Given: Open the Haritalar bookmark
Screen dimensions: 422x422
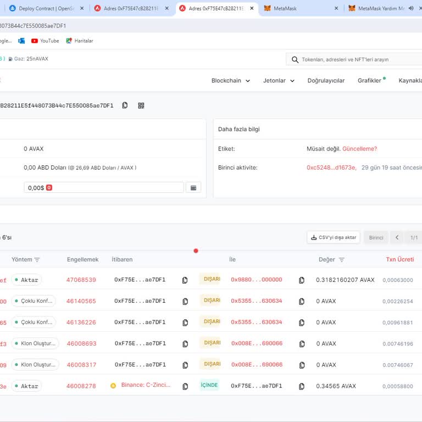Looking at the screenshot, I should pos(80,41).
